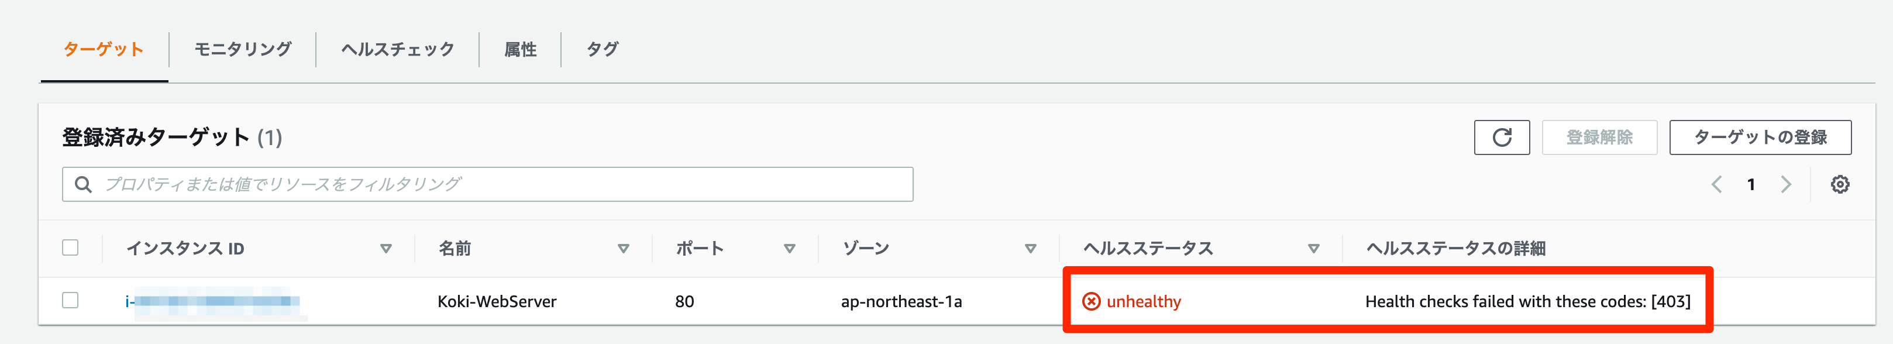Click the resource filtering search field
Screen dimensions: 1893x344
pos(485,185)
